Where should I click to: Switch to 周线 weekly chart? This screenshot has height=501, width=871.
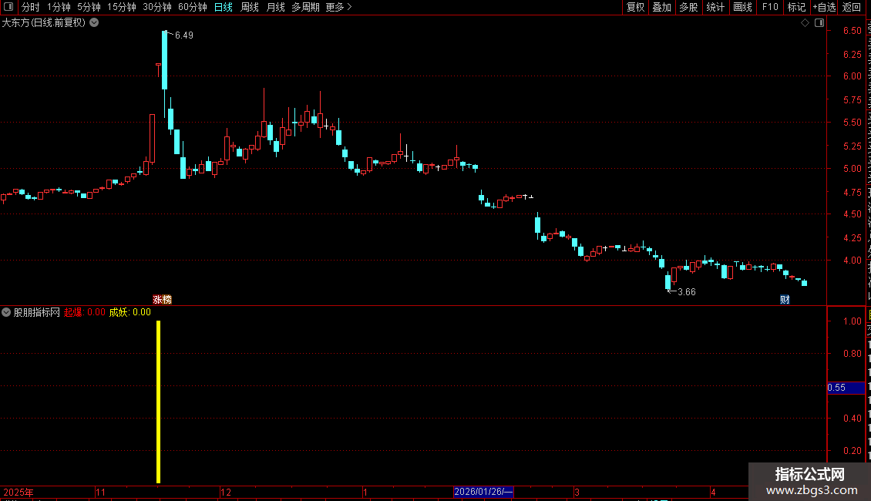[250, 7]
